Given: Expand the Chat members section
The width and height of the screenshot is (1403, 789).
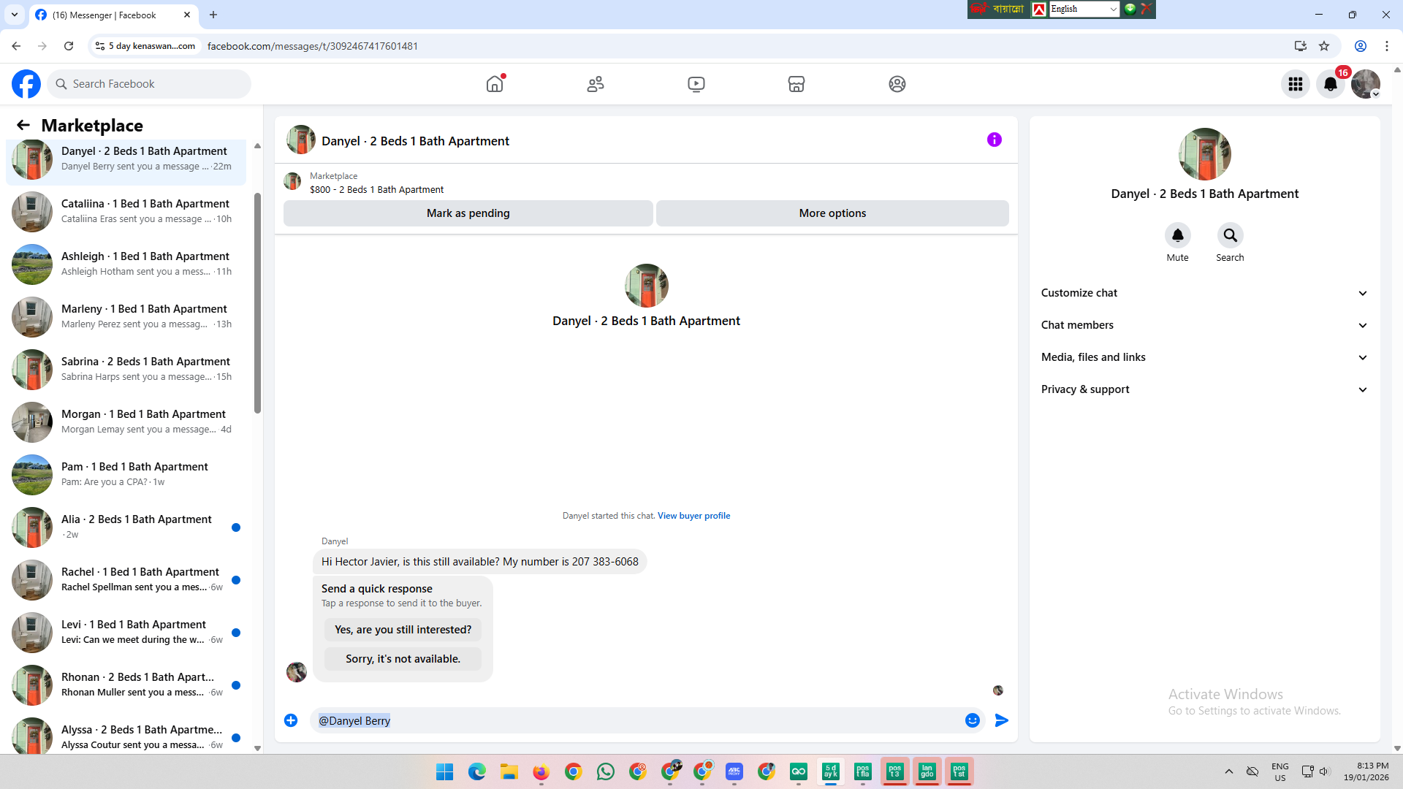Looking at the screenshot, I should pyautogui.click(x=1204, y=325).
